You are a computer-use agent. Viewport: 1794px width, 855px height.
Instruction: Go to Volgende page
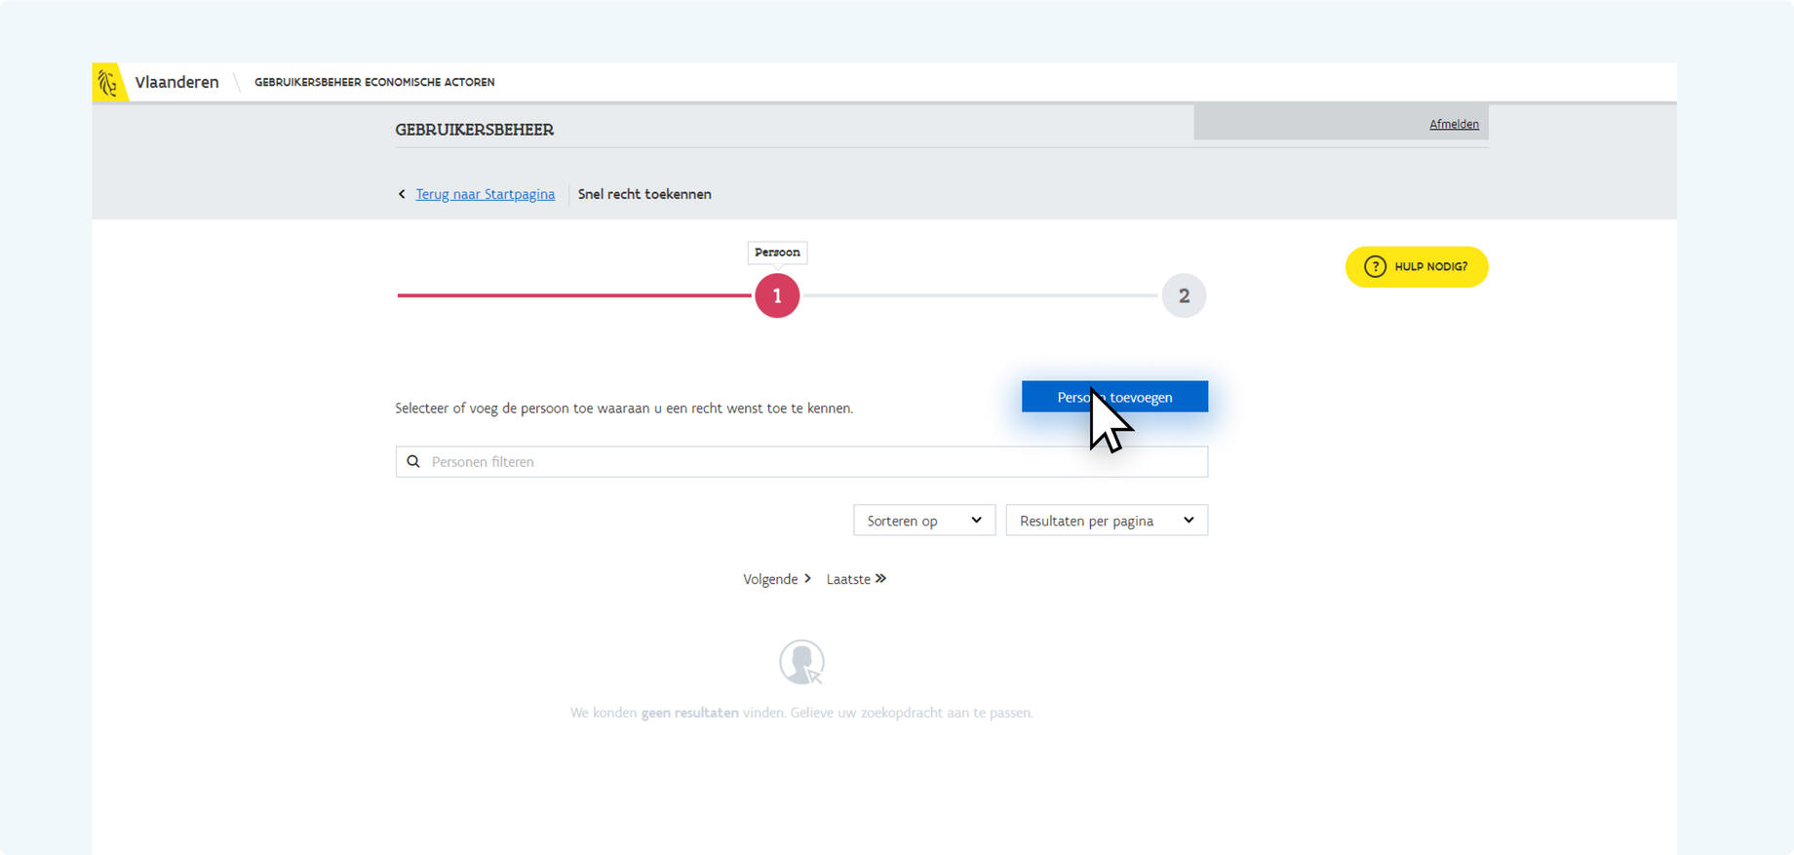point(777,579)
